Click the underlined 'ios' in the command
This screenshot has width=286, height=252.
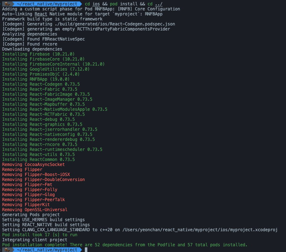96,4
